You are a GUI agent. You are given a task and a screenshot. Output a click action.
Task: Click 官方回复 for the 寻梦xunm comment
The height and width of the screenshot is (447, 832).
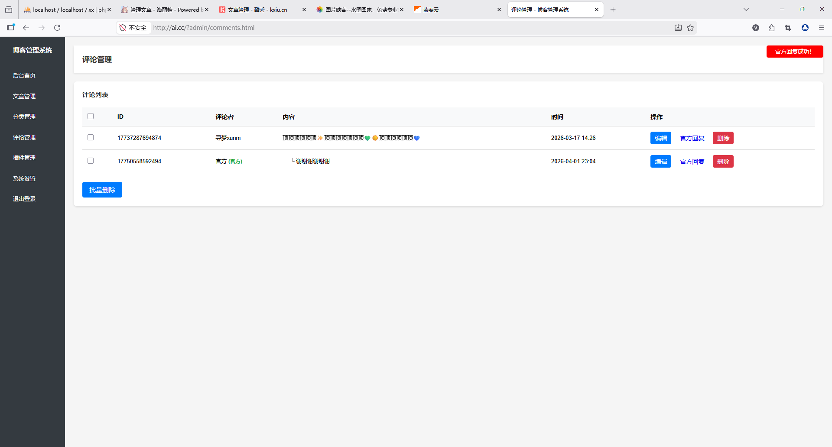[x=692, y=138]
